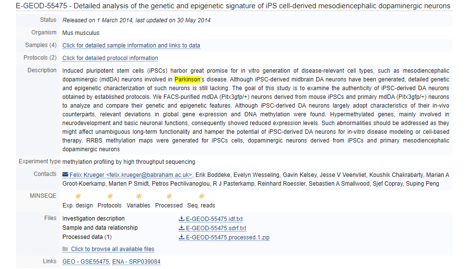This screenshot has height=269, width=466.
Task: Open detailed sample information and links to data
Action: [x=131, y=46]
